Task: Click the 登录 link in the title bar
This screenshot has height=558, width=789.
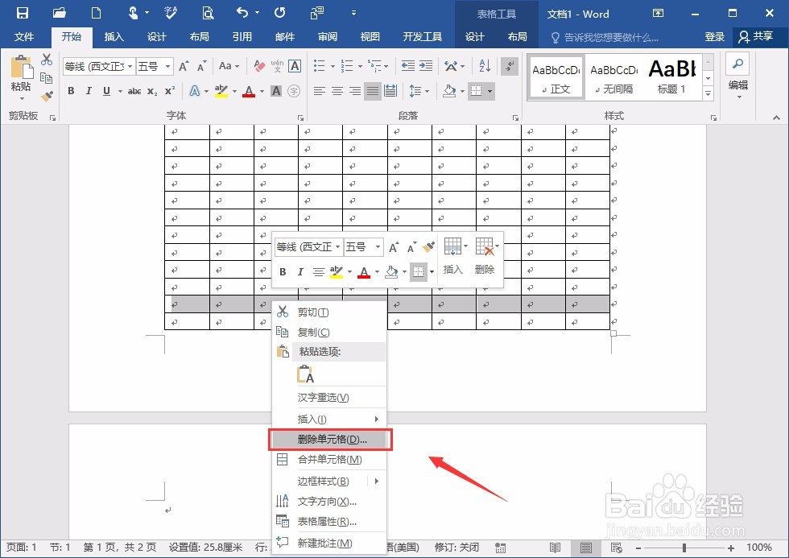Action: (x=715, y=36)
